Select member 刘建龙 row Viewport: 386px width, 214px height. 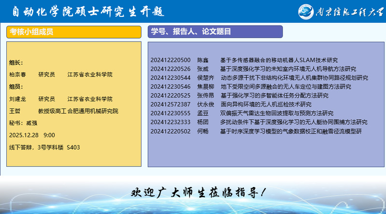61,99
